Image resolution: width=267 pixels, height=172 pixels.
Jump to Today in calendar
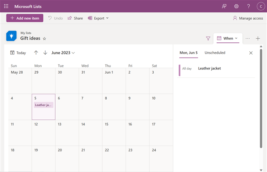coord(18,53)
